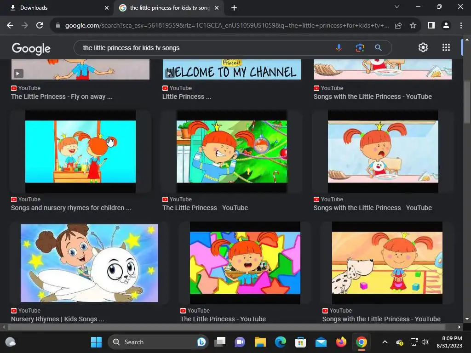471x353 pixels.
Task: Open Chrome side panel
Action: pos(431,26)
